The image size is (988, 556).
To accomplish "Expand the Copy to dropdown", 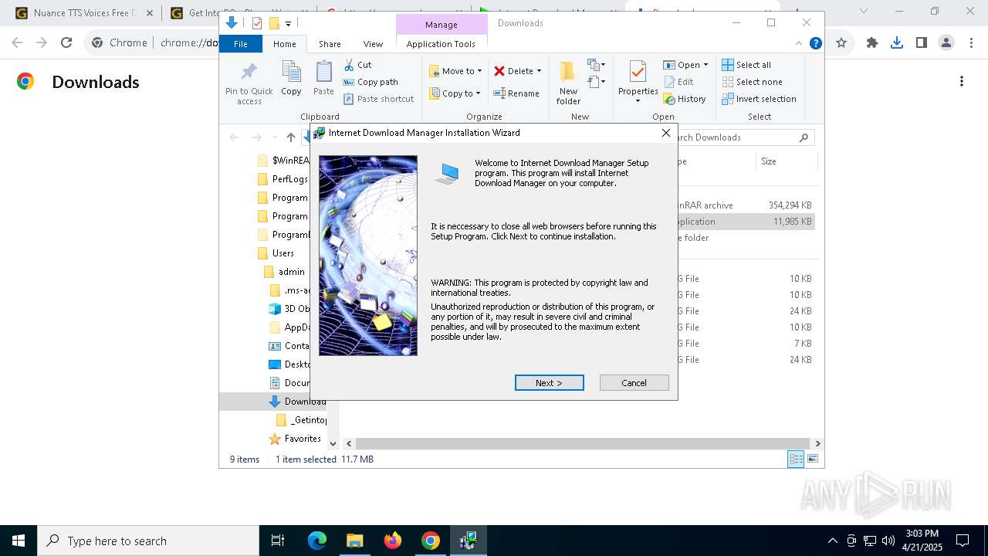I will (478, 93).
